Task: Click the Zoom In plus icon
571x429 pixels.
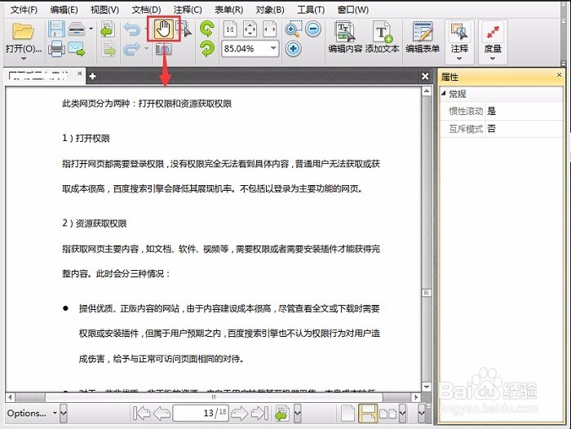Action: [x=293, y=48]
